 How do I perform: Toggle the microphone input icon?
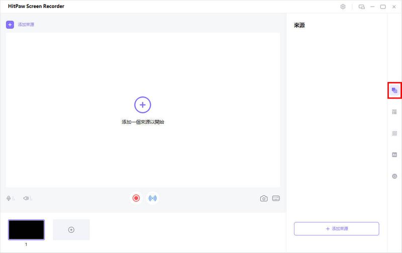pyautogui.click(x=9, y=198)
